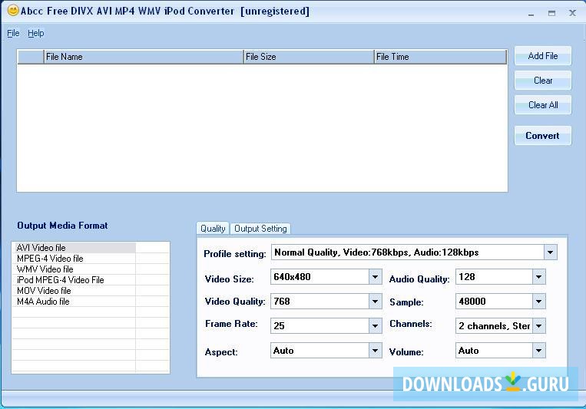Image resolution: width=586 pixels, height=409 pixels.
Task: Maximize the converter window
Action: pos(551,14)
